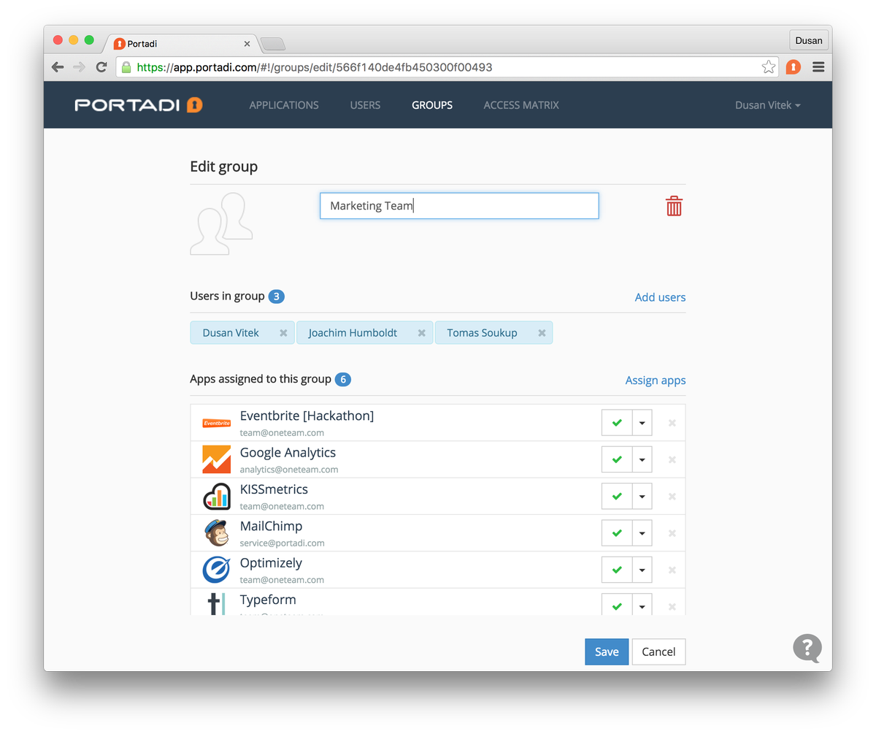Unassign KISSmetrics with its x icon
This screenshot has width=876, height=734.
point(672,497)
